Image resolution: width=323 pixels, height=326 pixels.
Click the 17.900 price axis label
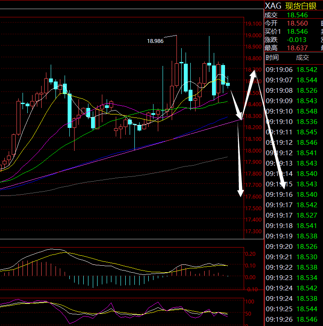(x=253, y=162)
